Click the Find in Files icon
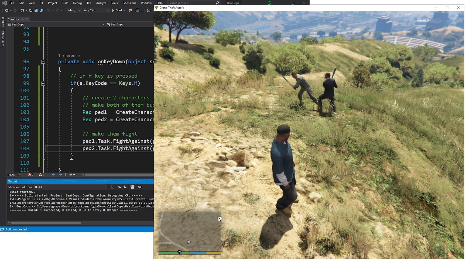This screenshot has width=466, height=262. point(130,11)
